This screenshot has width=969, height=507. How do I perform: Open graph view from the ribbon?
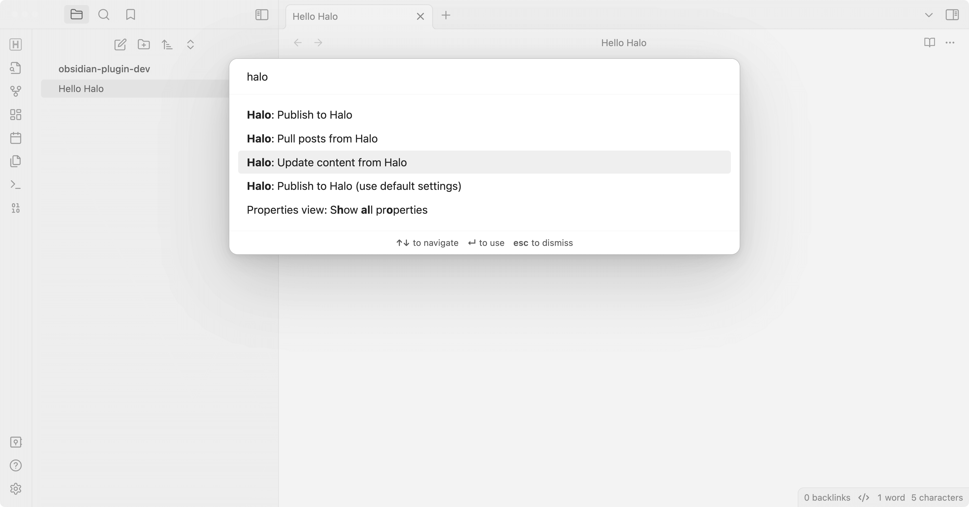click(15, 91)
